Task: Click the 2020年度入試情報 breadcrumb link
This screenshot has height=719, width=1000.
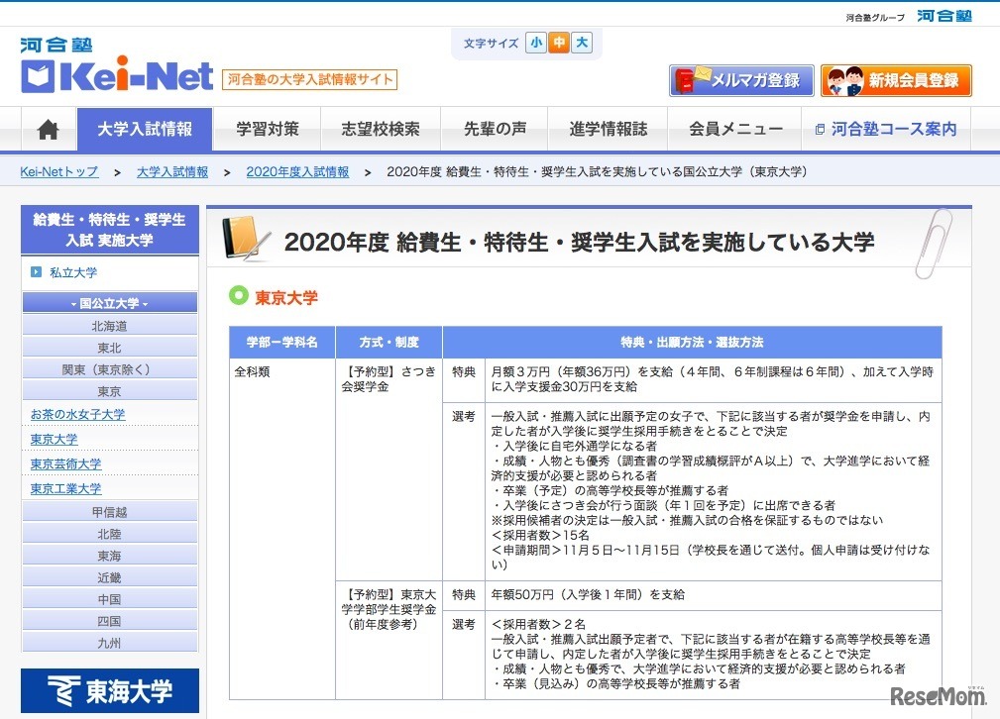Action: pos(298,171)
